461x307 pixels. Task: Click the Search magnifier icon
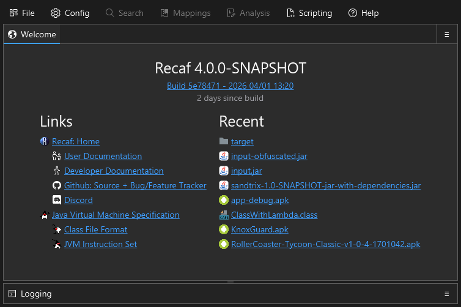point(109,13)
